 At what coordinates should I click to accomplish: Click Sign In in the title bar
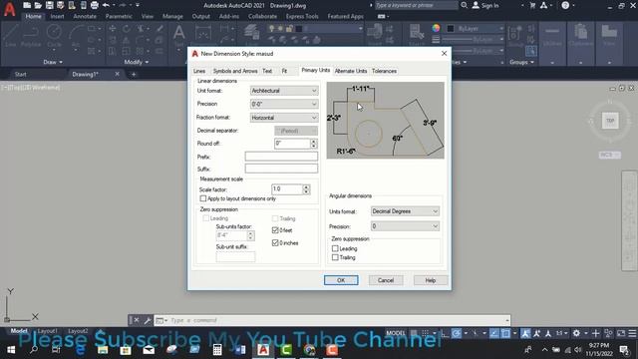click(x=485, y=5)
